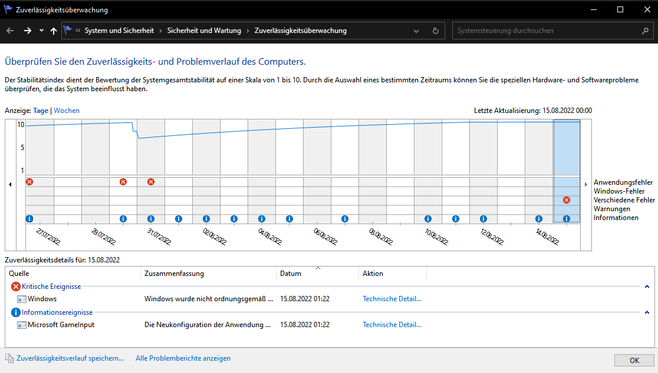Screen dimensions: 658x373
Task: Click the red miscellaneous error icon for 15.08.2022
Action: pos(567,200)
